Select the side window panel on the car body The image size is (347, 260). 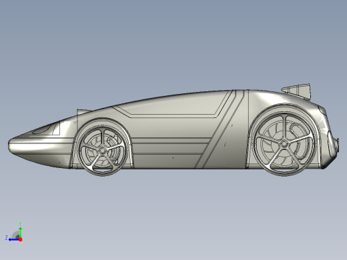pos(172,105)
